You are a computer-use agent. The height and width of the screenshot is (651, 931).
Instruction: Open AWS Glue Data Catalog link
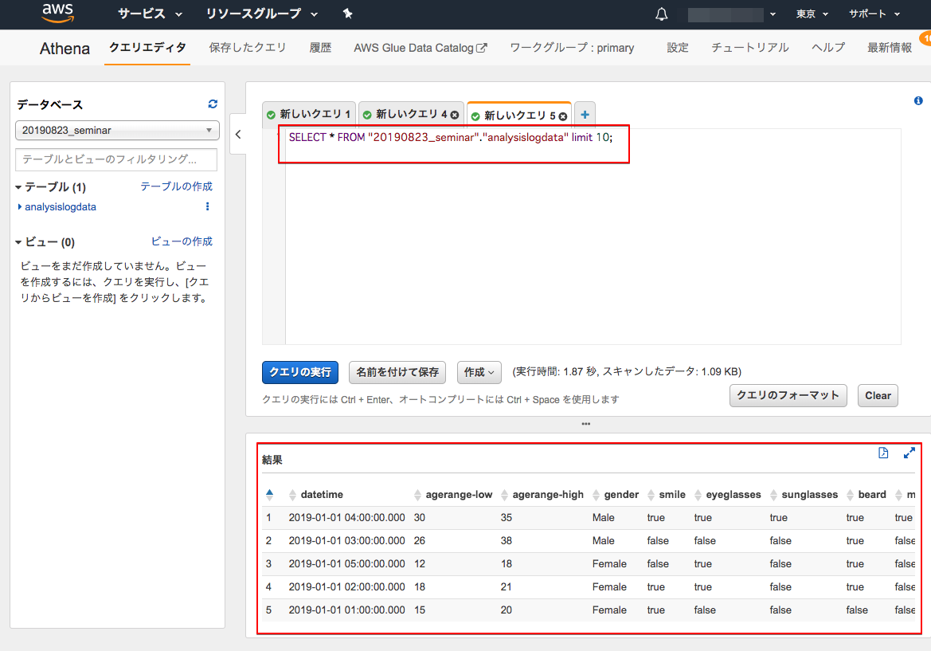[x=420, y=48]
